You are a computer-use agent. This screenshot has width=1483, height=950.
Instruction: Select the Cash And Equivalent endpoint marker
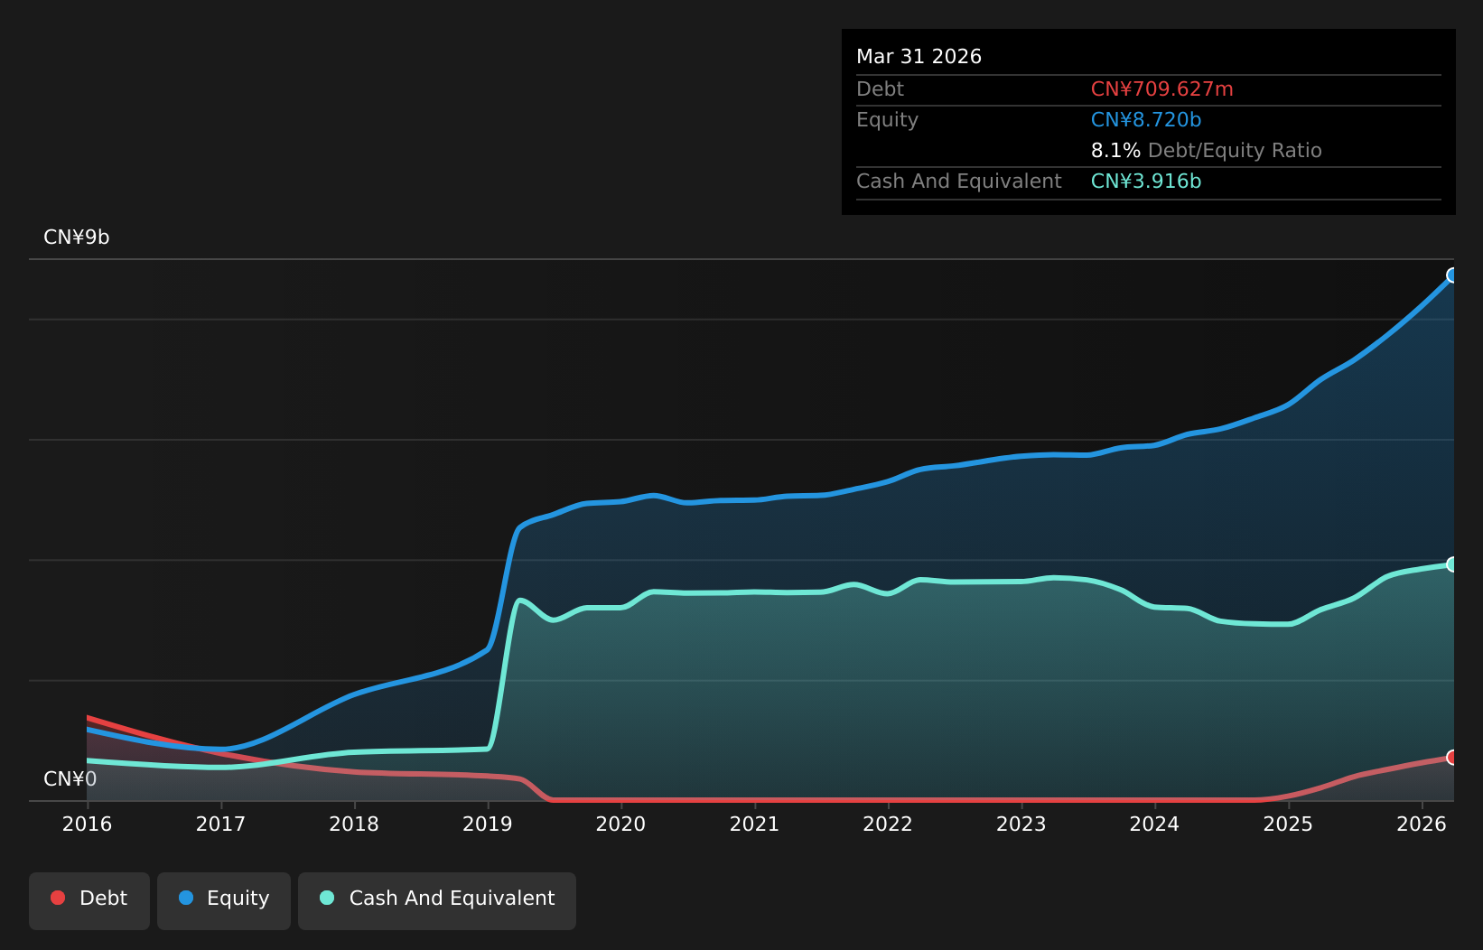[x=1452, y=564]
